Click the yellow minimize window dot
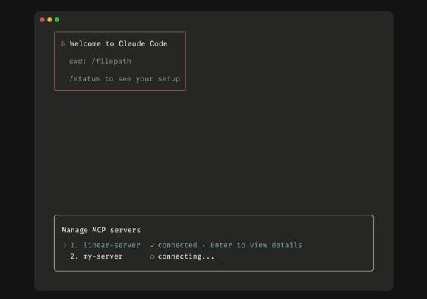Image resolution: width=427 pixels, height=299 pixels. [49, 20]
